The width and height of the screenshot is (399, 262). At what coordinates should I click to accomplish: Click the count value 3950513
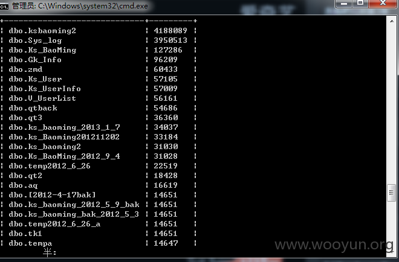(x=170, y=40)
